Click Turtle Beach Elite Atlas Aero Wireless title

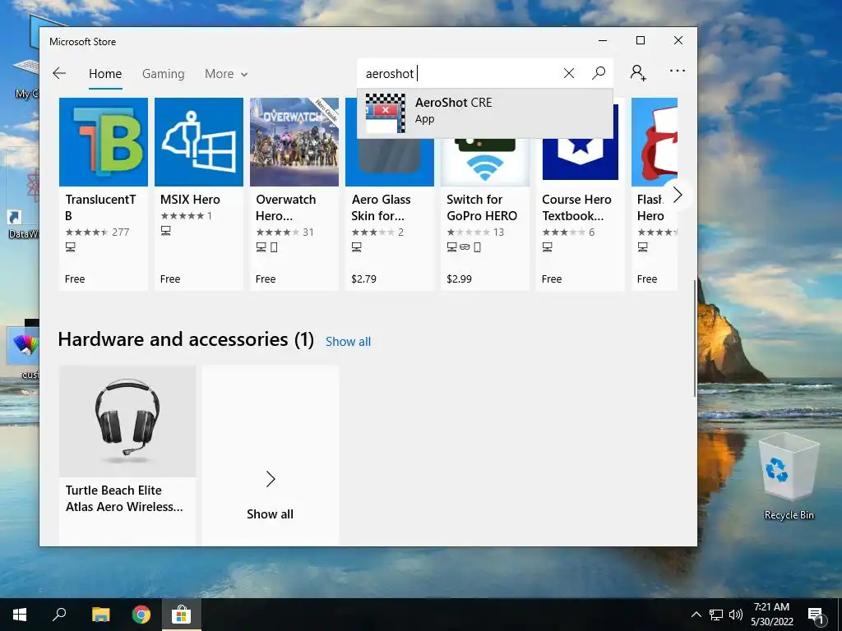pos(124,499)
